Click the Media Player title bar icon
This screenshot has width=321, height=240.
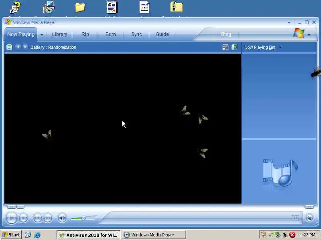[8, 22]
